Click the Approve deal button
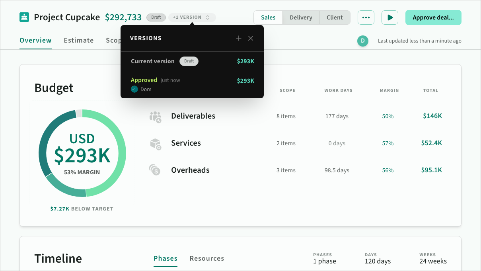 tap(433, 18)
